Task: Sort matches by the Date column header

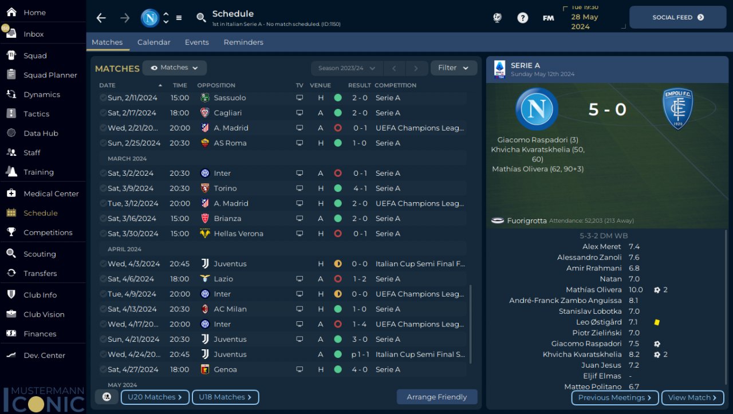Action: click(x=107, y=85)
